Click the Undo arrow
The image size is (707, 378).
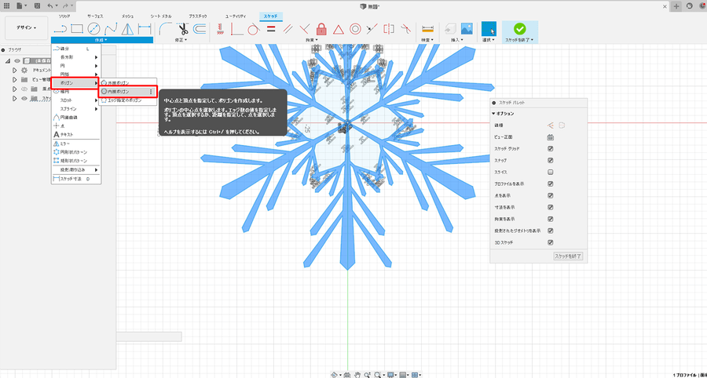coord(49,5)
